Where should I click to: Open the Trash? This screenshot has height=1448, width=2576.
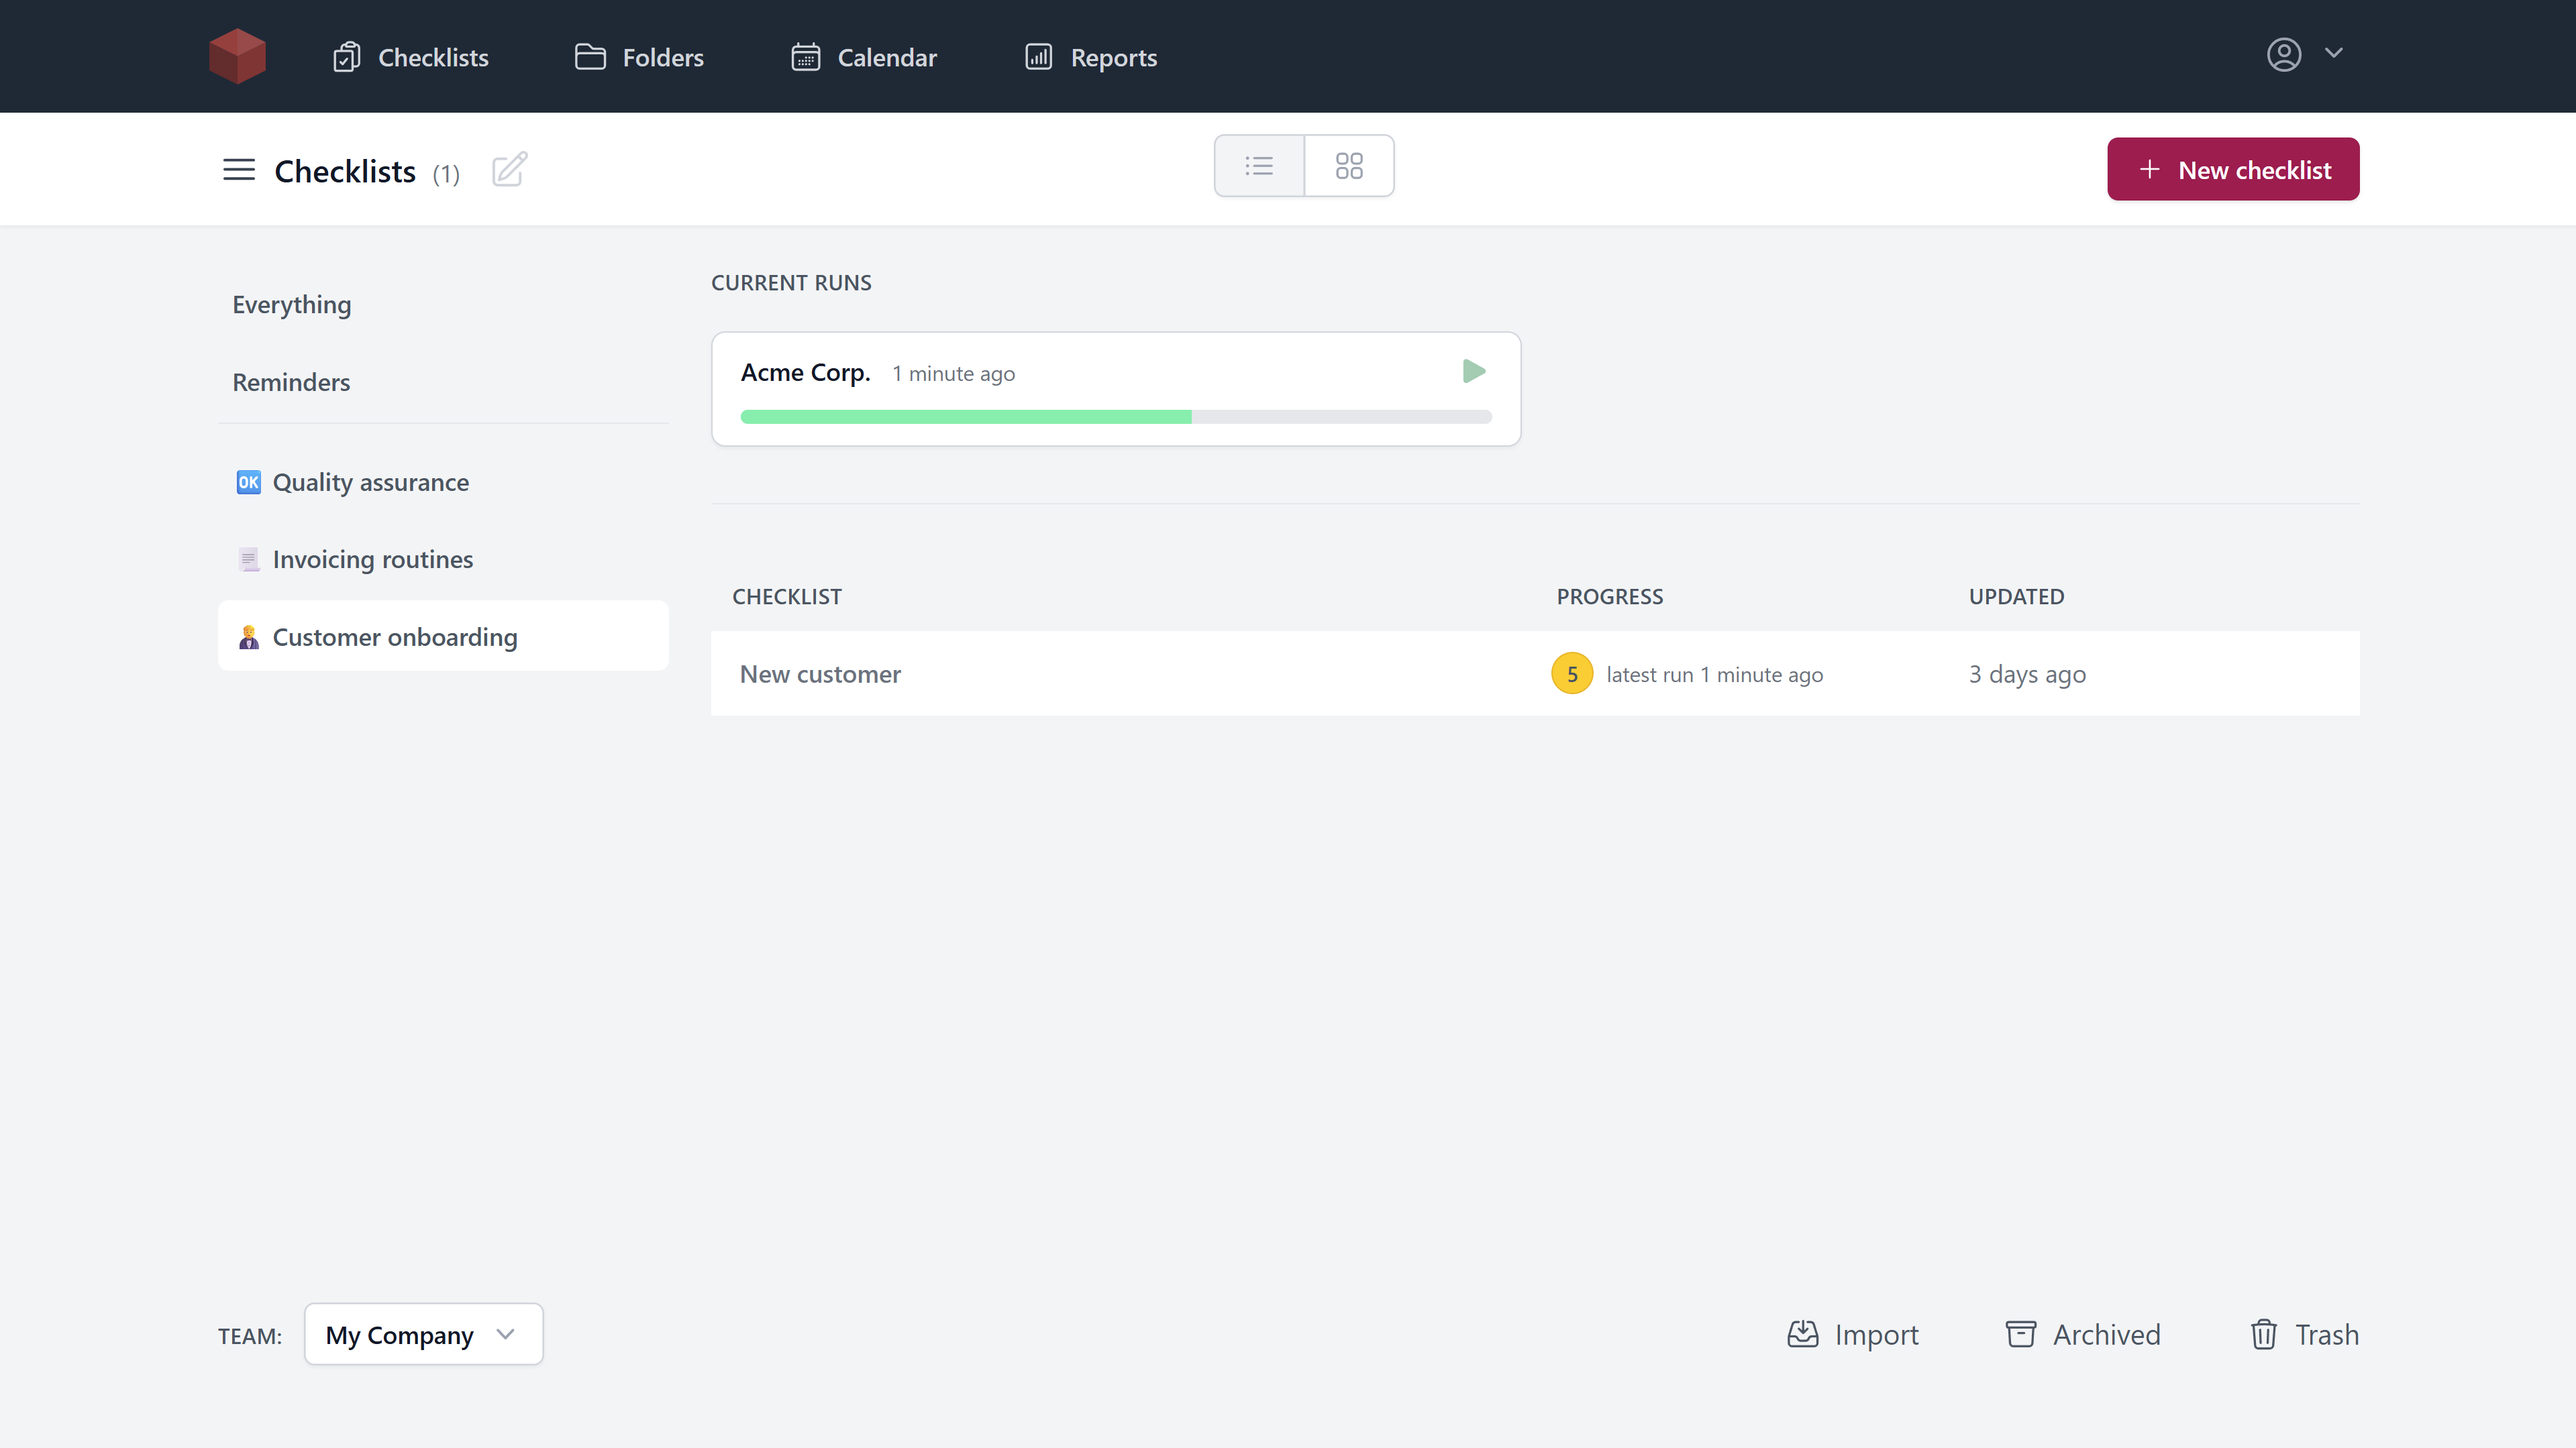point(2304,1335)
